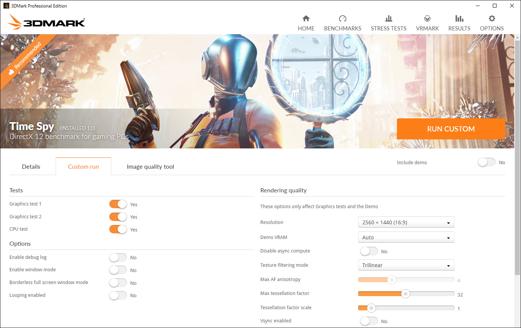Enable the Vsync switch
The image size is (521, 328).
369,321
